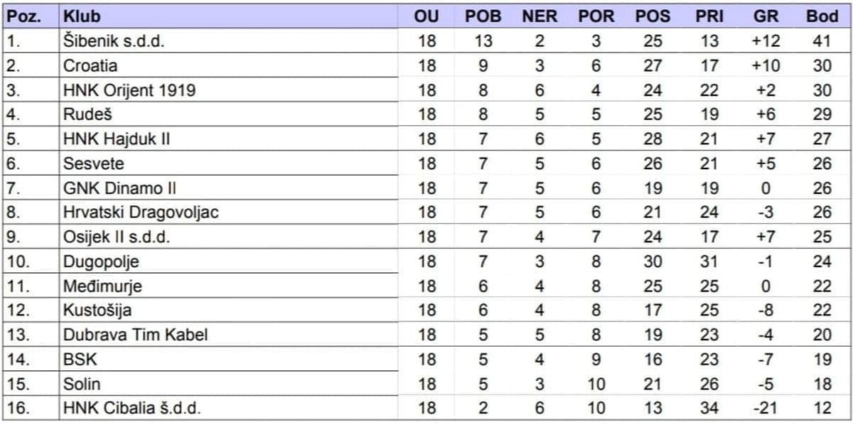The image size is (853, 425).
Task: Click the HNK Orijent 1919 club cell
Action: click(129, 90)
